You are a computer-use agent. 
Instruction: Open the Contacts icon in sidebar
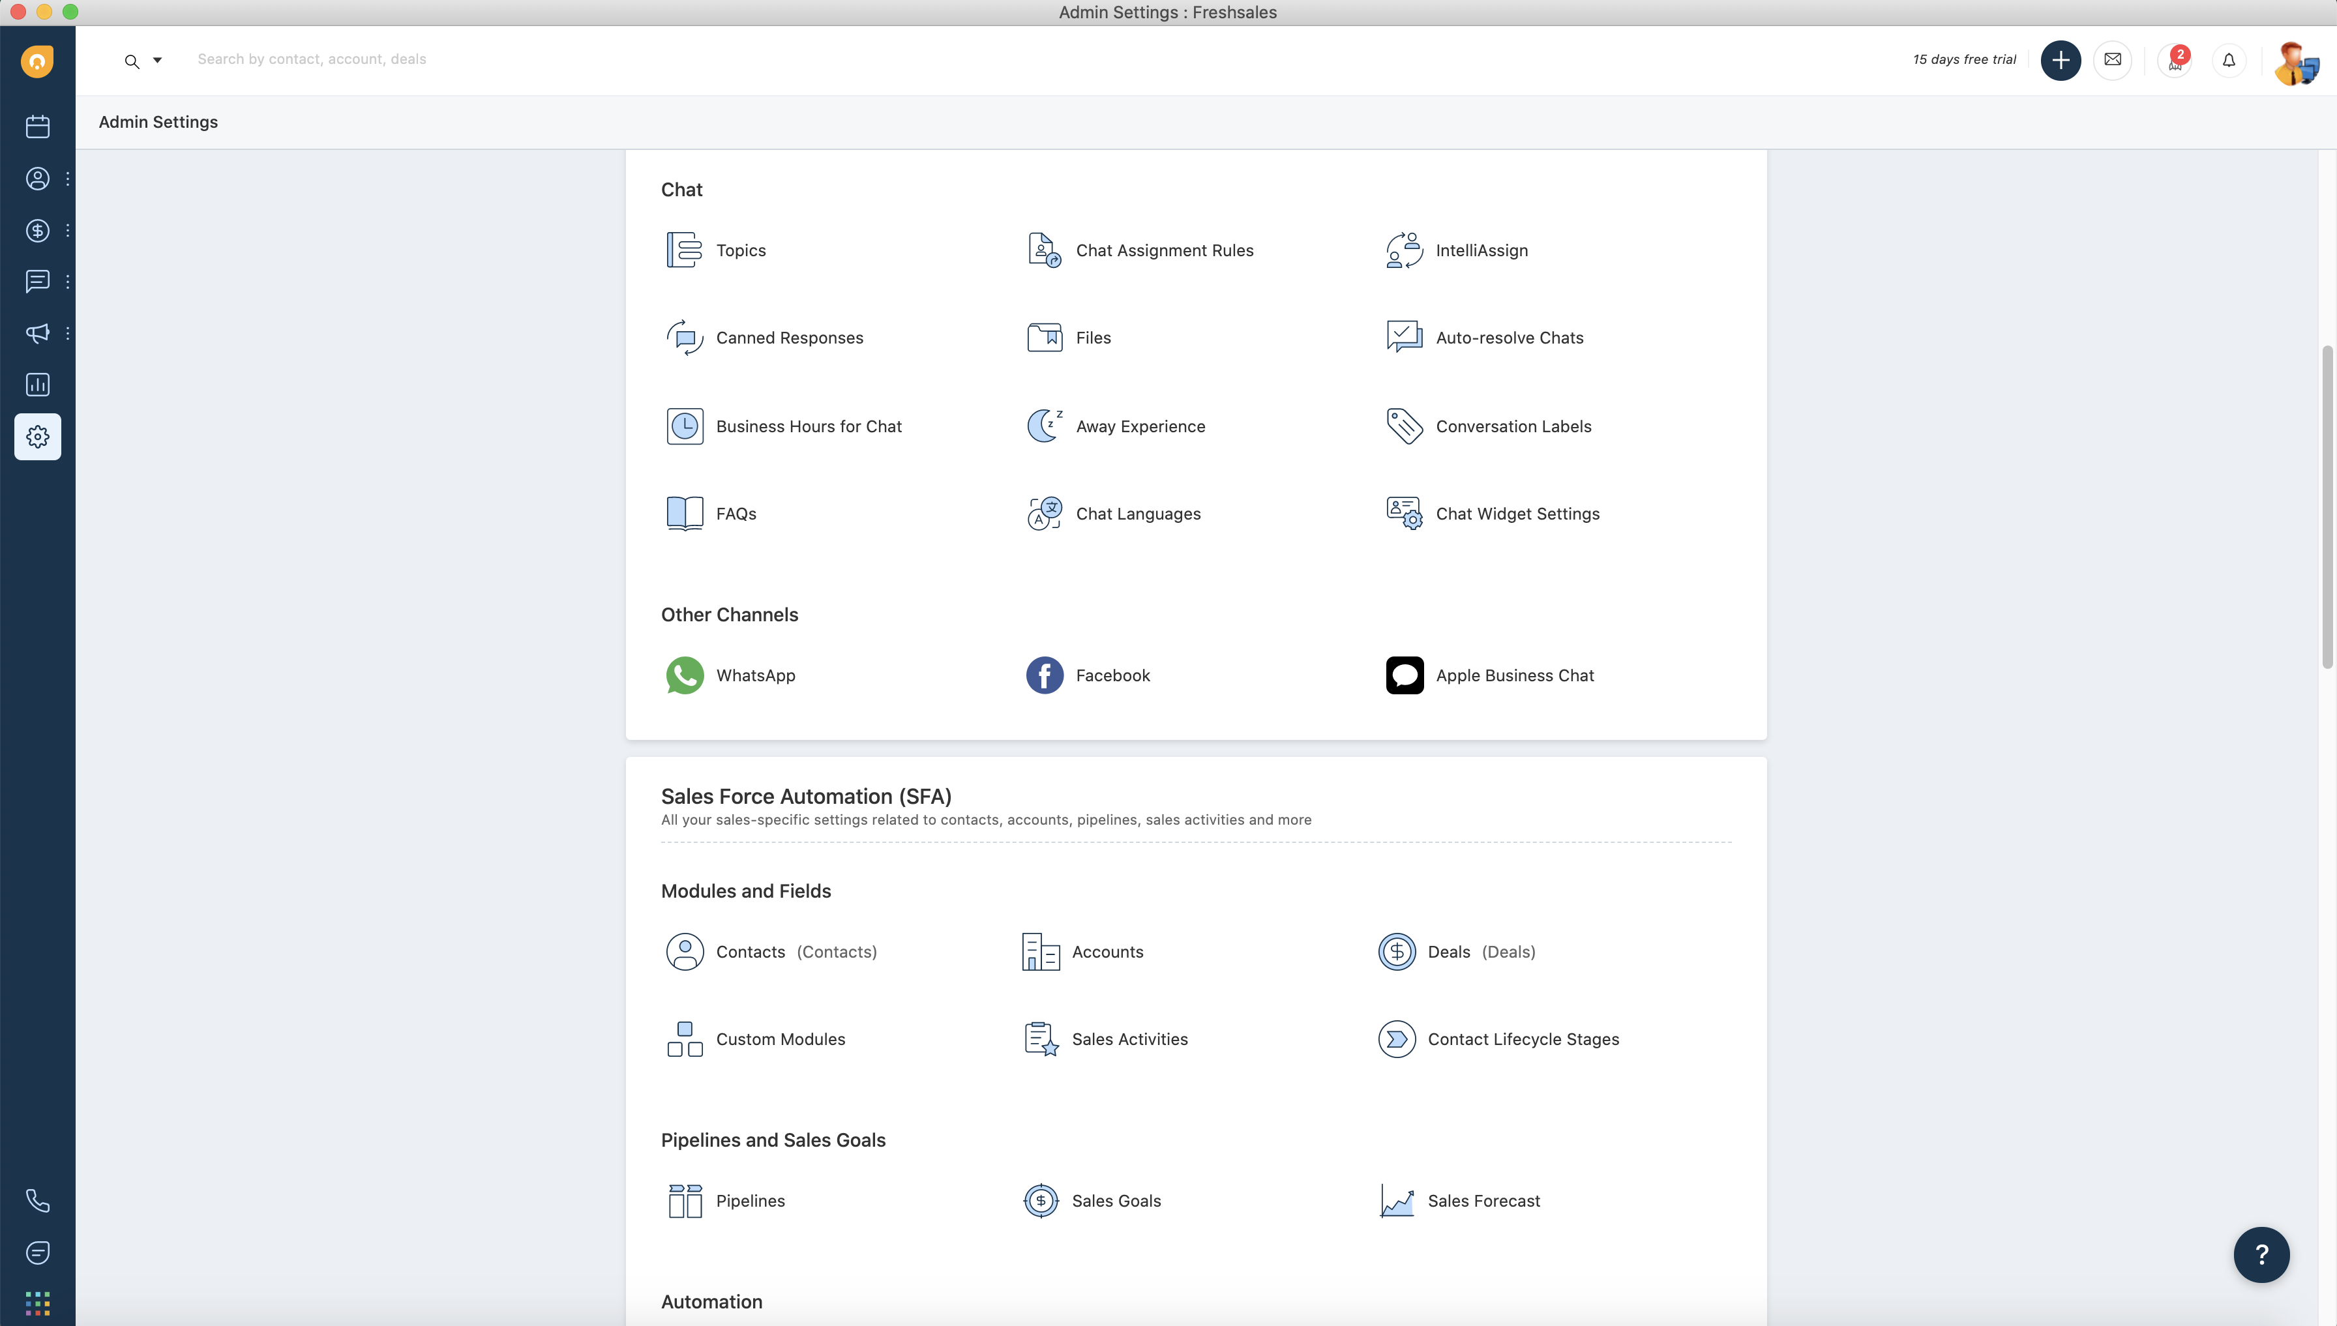click(37, 179)
